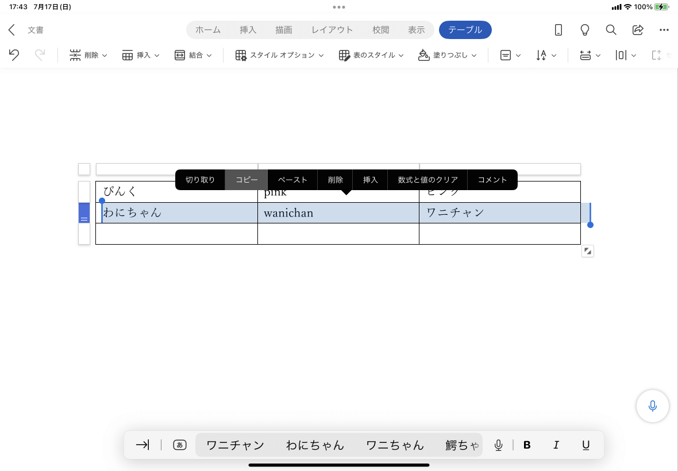Click the redo arrow icon
The height and width of the screenshot is (471, 678).
(40, 55)
